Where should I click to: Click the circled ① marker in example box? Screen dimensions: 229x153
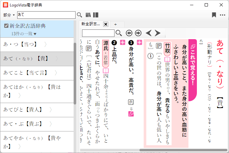pyautogui.click(x=151, y=56)
